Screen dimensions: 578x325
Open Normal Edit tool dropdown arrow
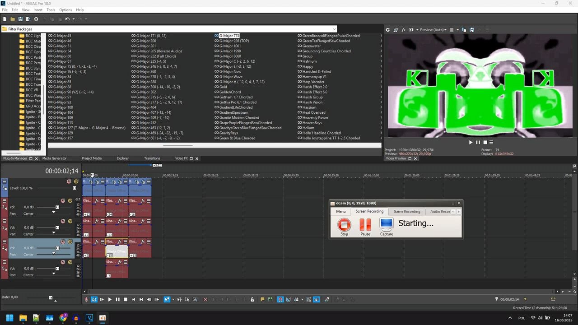[173, 299]
